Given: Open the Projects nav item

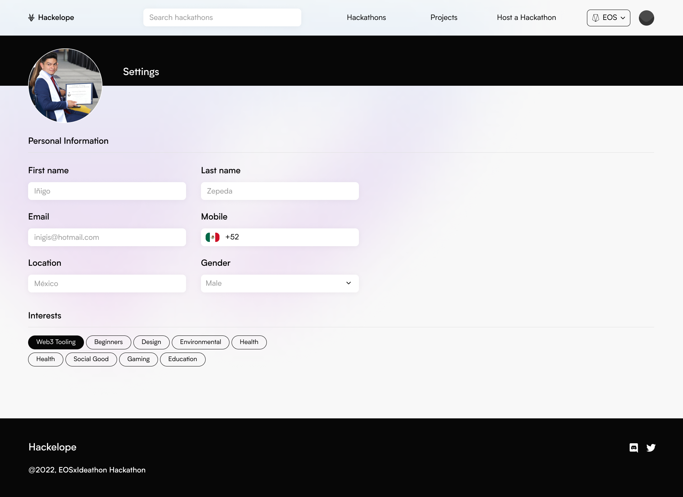Looking at the screenshot, I should click(444, 17).
